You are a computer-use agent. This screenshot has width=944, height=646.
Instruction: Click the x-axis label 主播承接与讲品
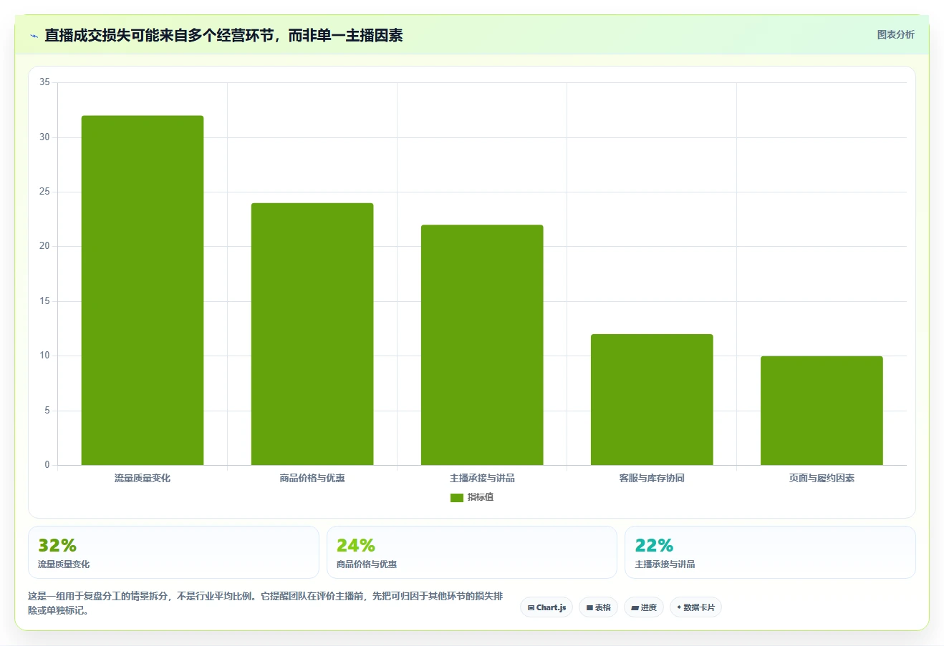pos(482,478)
